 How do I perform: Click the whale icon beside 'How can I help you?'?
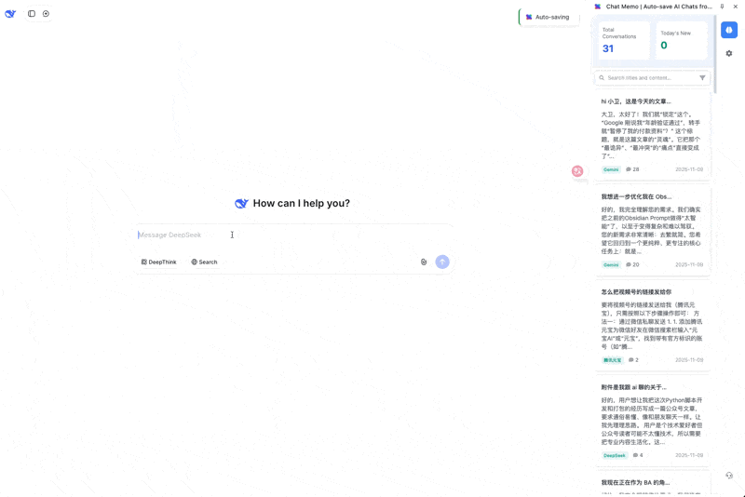point(241,204)
